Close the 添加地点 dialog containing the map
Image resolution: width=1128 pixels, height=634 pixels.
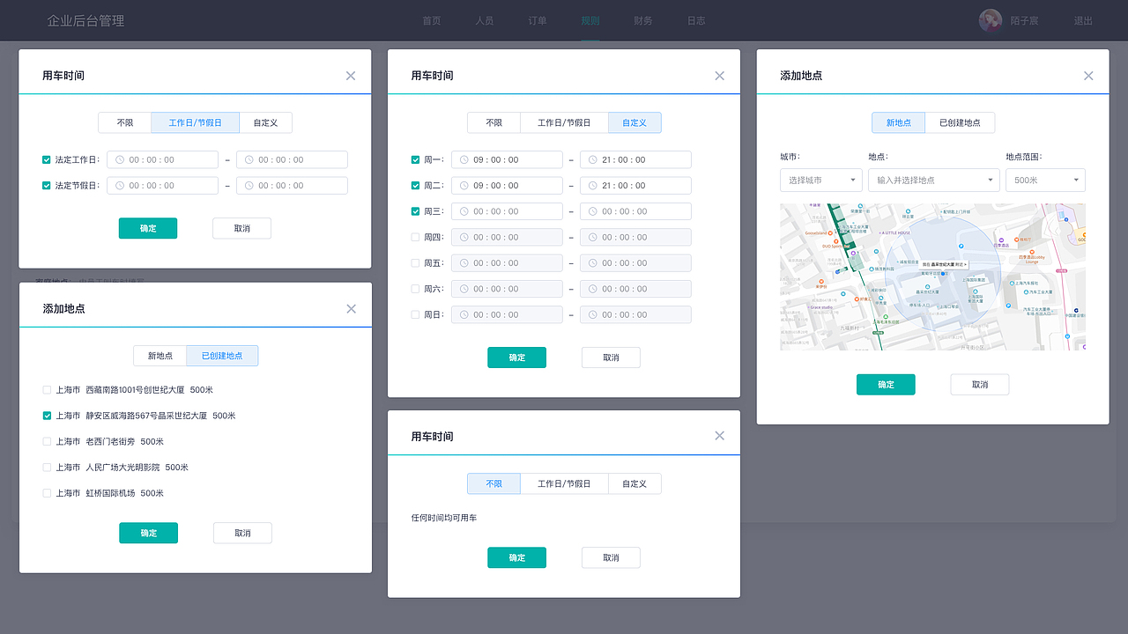tap(1088, 76)
